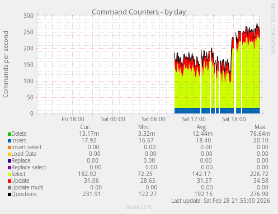Click the 'Munin 2.0.76' footer text
The width and height of the screenshot is (278, 214).
tap(139, 207)
